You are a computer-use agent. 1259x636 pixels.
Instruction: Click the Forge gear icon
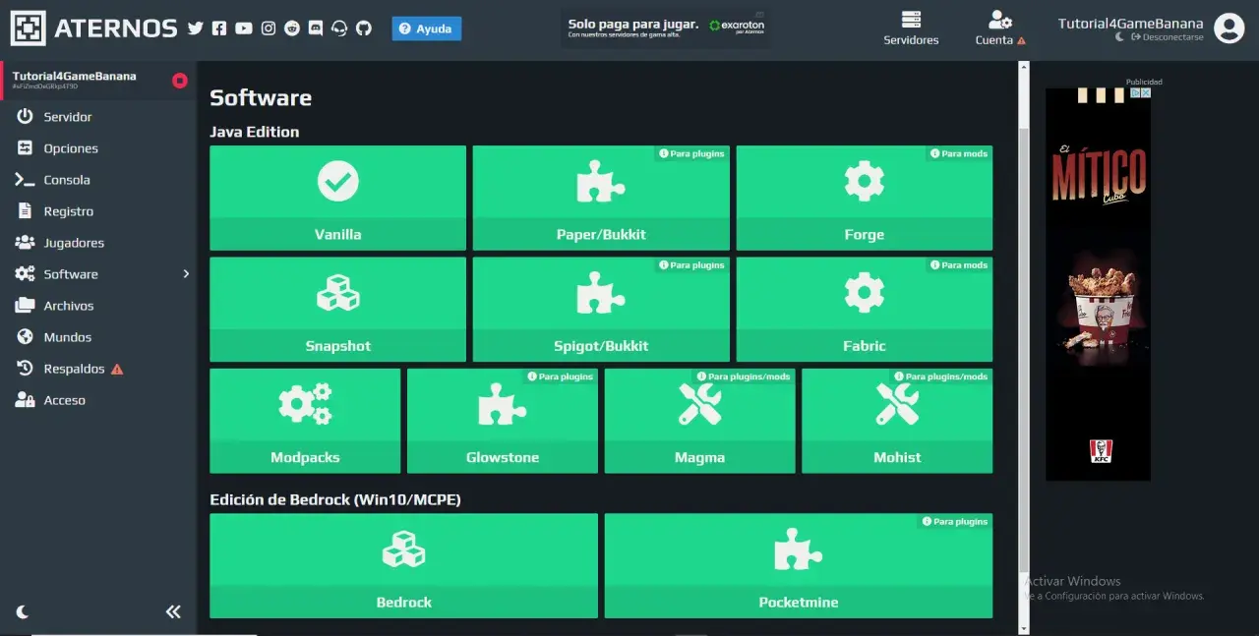pyautogui.click(x=865, y=181)
